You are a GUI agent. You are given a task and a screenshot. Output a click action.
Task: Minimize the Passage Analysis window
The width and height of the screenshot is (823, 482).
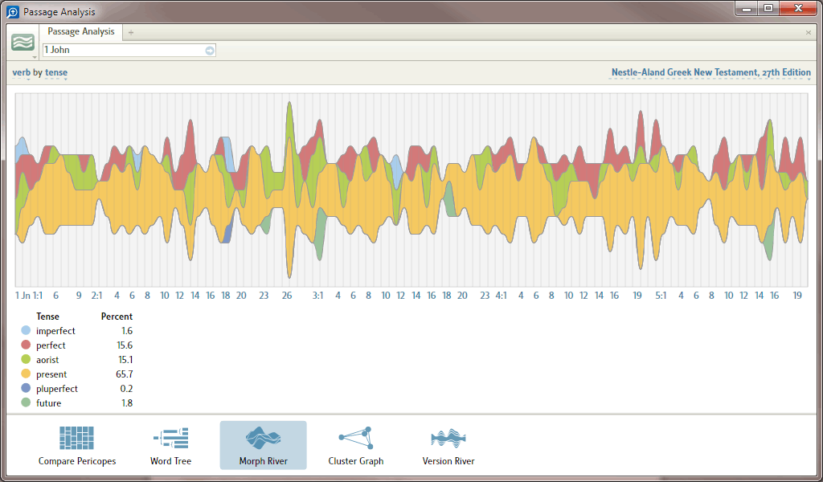746,9
